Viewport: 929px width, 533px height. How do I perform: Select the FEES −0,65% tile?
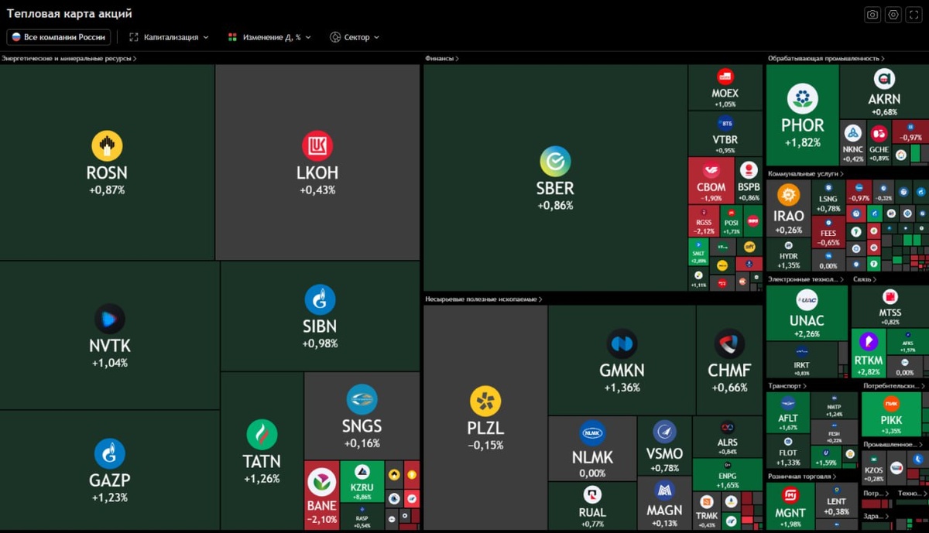pos(828,232)
